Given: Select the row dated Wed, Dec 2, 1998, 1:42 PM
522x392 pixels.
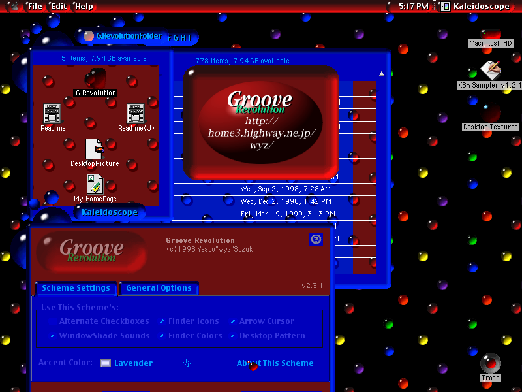Looking at the screenshot, I should click(275, 201).
